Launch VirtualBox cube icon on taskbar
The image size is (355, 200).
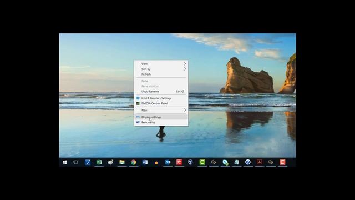point(190,162)
